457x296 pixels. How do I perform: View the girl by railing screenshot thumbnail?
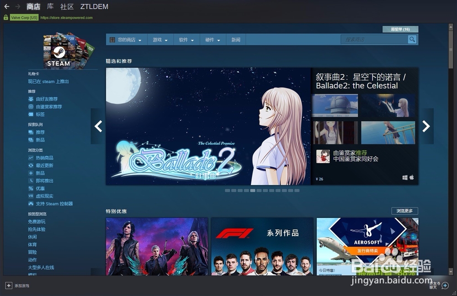click(388, 132)
